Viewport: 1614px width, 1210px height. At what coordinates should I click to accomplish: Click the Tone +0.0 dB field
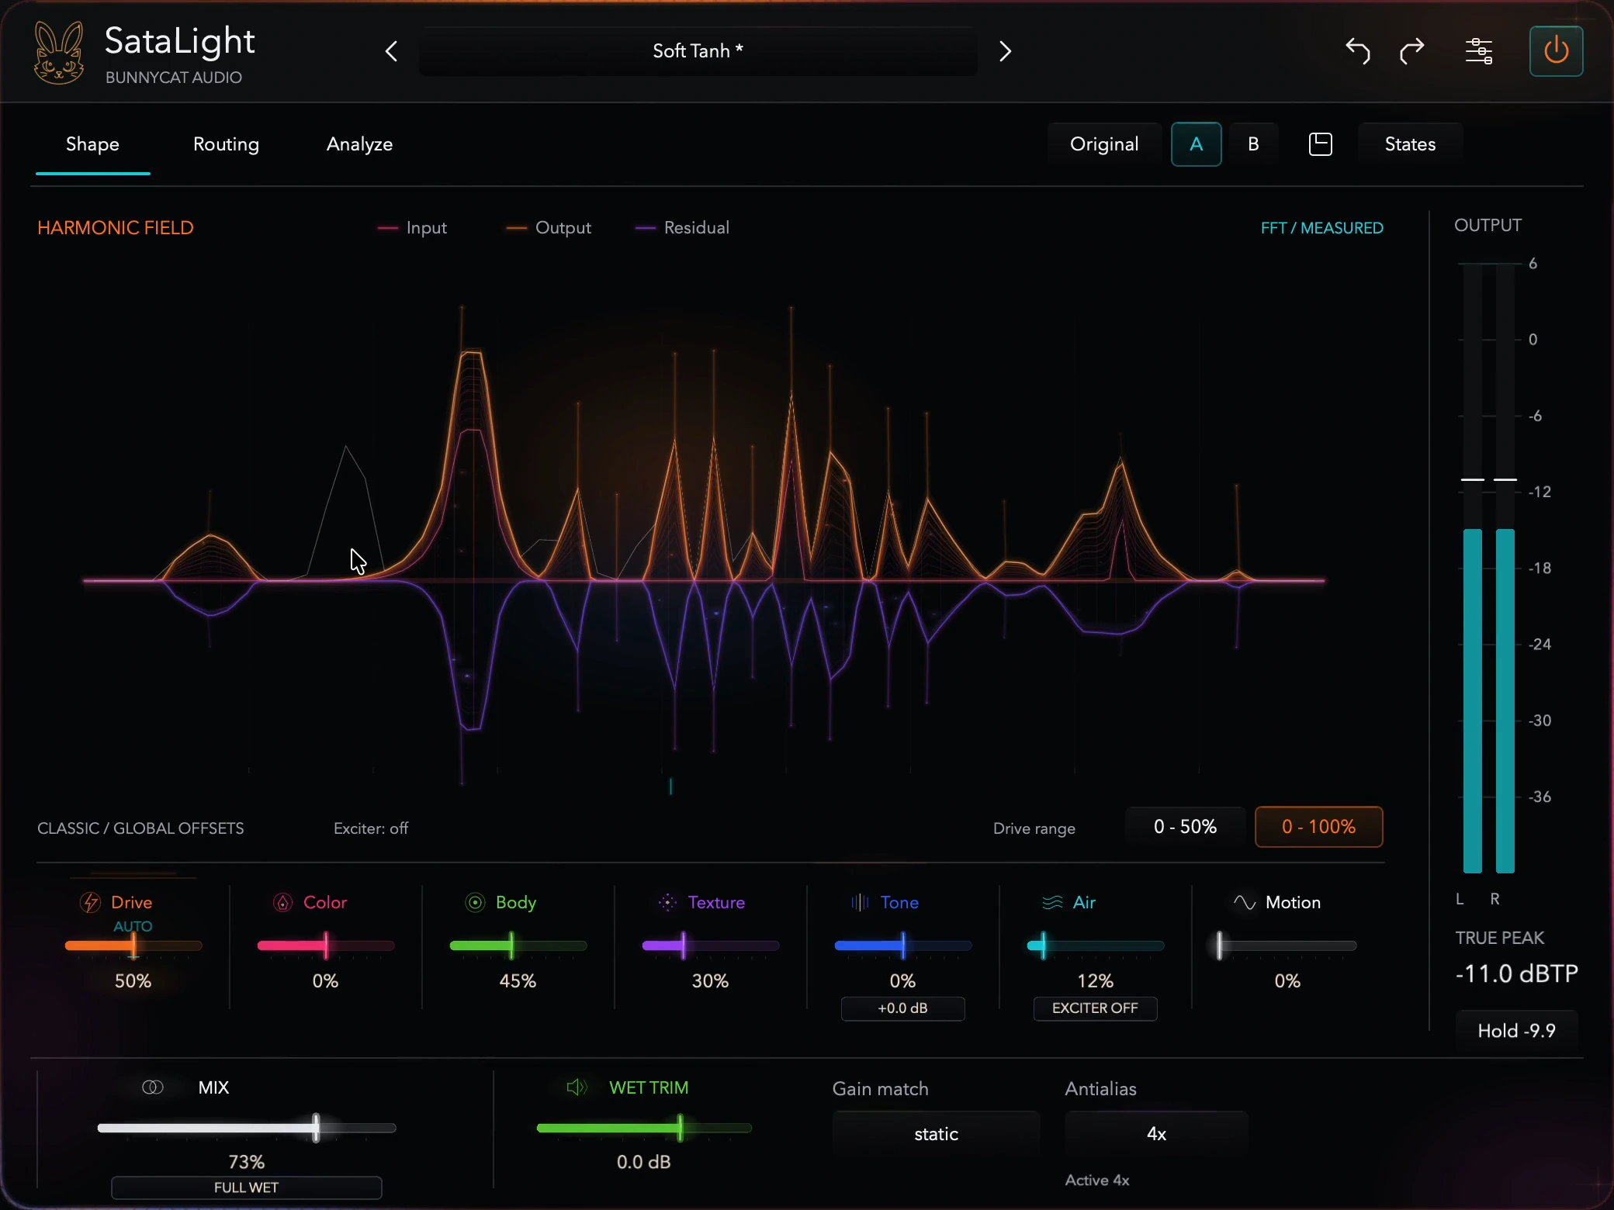(902, 1008)
